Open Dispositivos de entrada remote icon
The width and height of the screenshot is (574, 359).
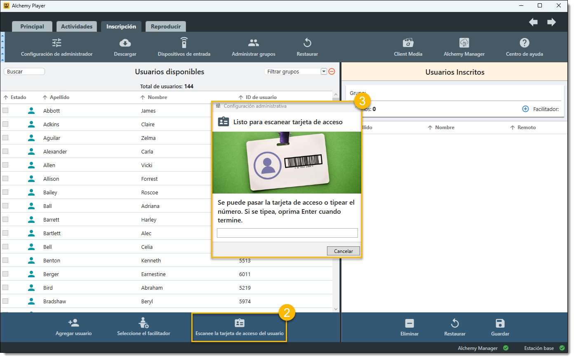point(184,43)
